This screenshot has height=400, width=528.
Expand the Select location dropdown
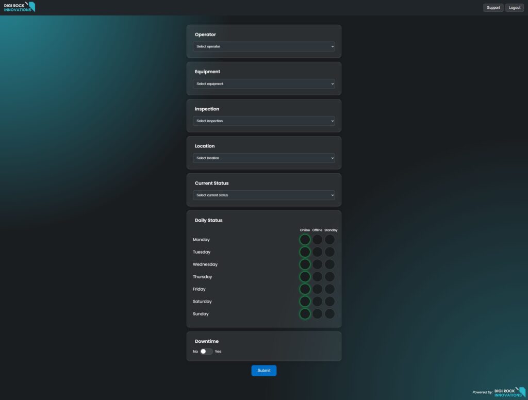point(263,158)
